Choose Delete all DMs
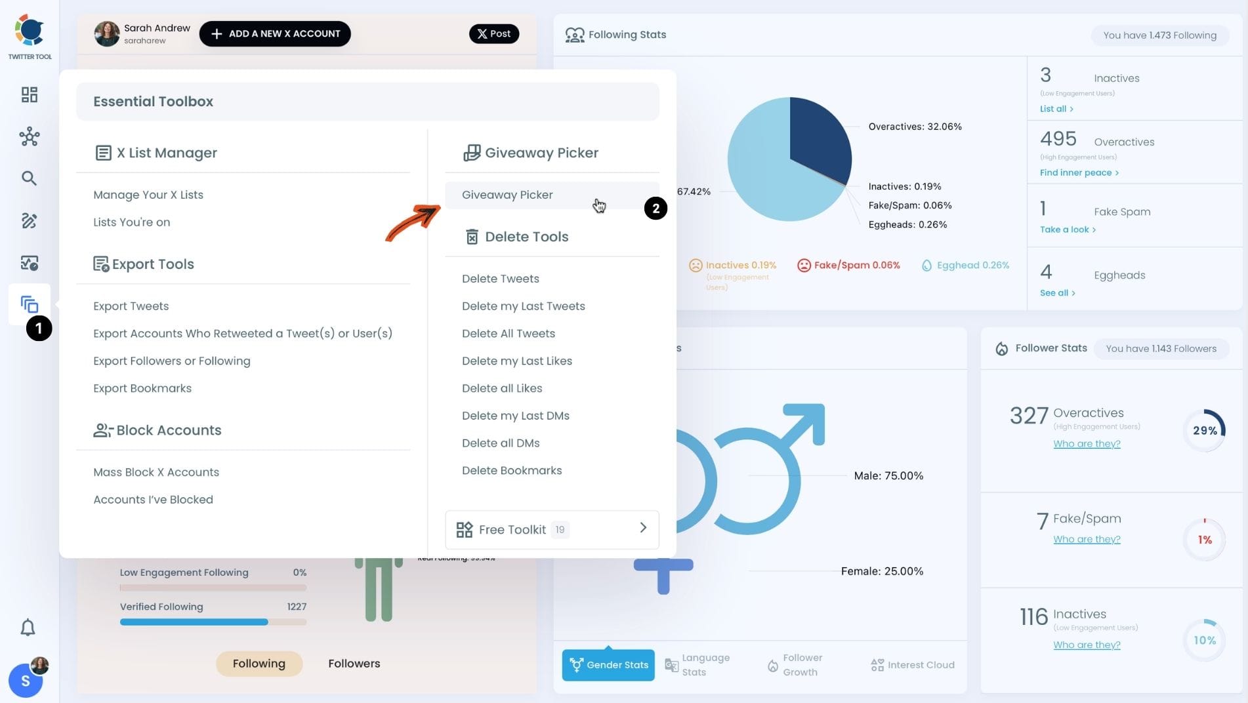 click(501, 443)
